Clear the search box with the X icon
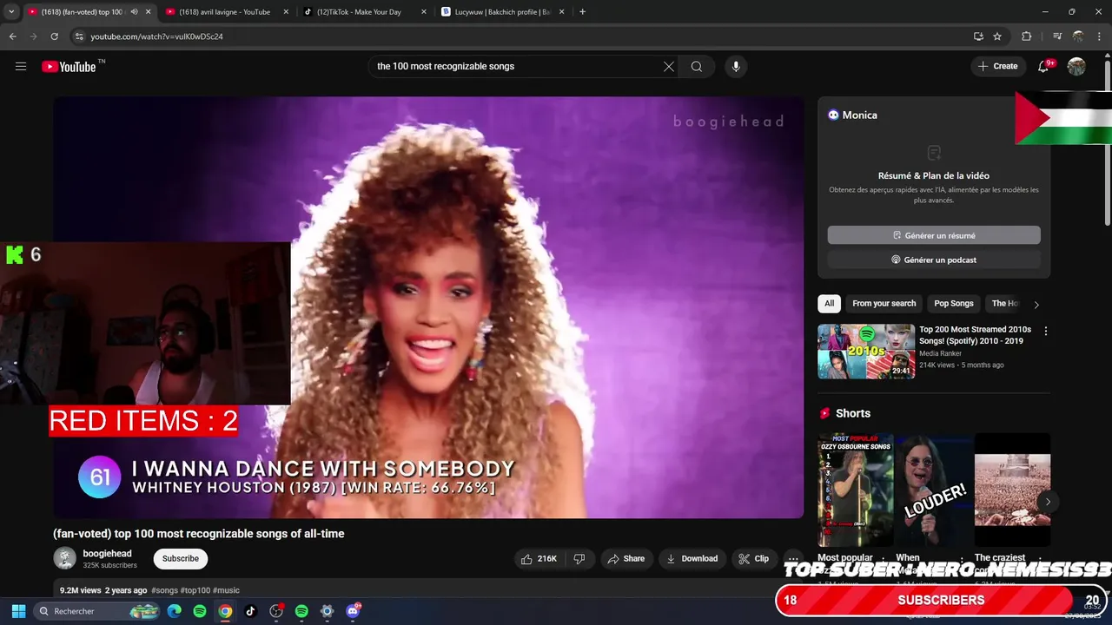The height and width of the screenshot is (625, 1112). (669, 67)
